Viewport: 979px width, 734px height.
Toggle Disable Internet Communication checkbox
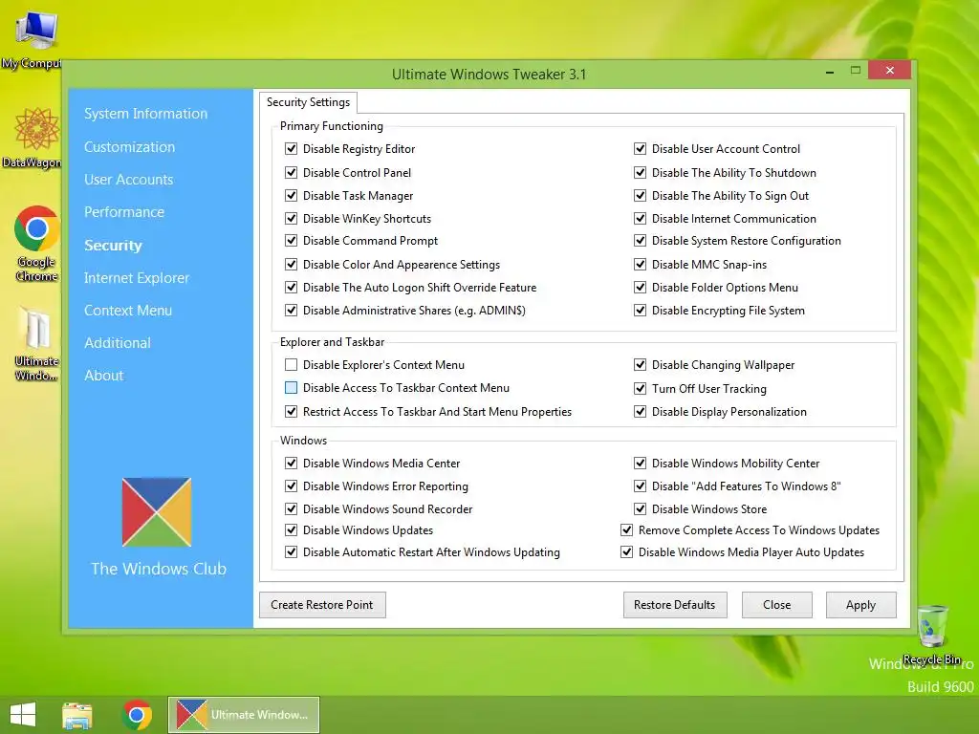coord(640,219)
